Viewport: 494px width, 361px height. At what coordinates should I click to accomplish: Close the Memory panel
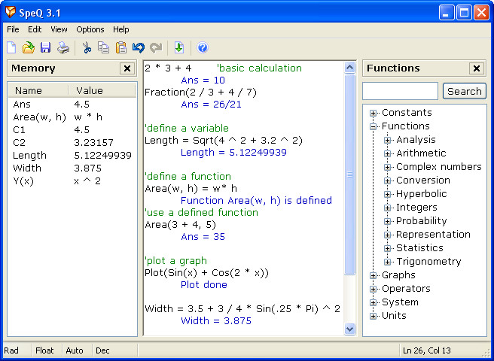point(127,68)
